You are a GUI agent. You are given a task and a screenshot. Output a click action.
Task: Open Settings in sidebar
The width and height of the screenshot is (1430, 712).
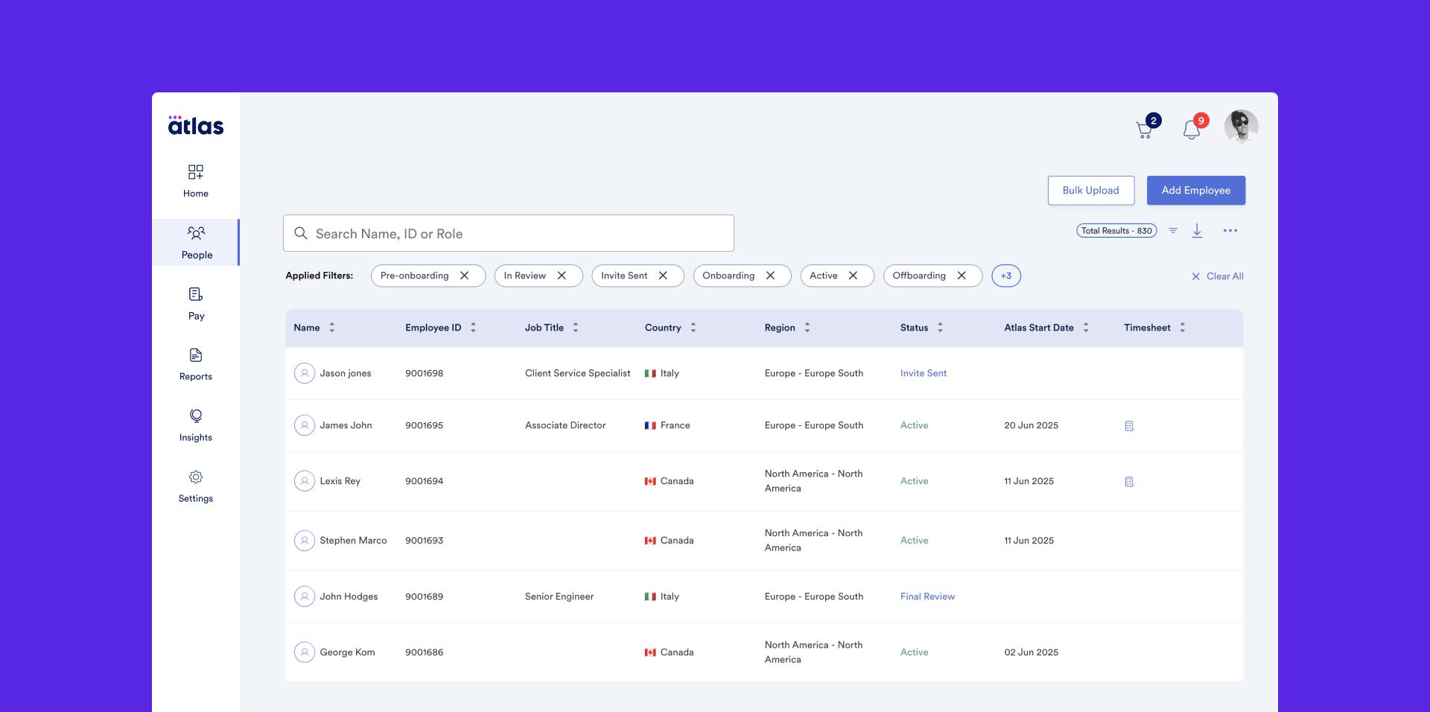coord(196,487)
